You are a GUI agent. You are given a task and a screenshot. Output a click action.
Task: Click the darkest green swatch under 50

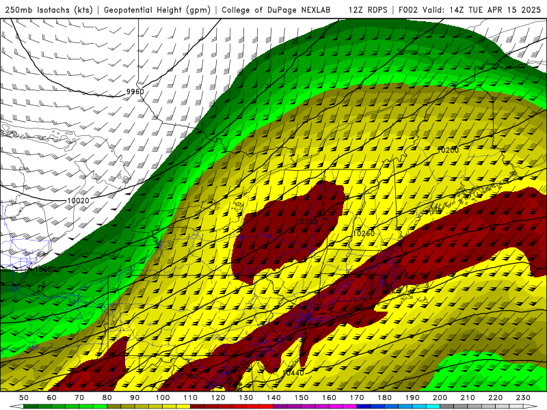click(x=31, y=407)
